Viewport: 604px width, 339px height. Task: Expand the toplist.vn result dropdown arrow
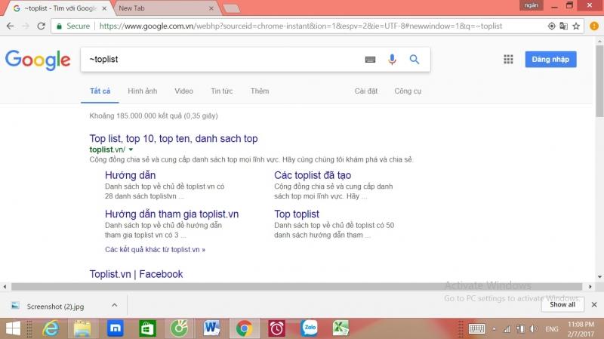[131, 150]
